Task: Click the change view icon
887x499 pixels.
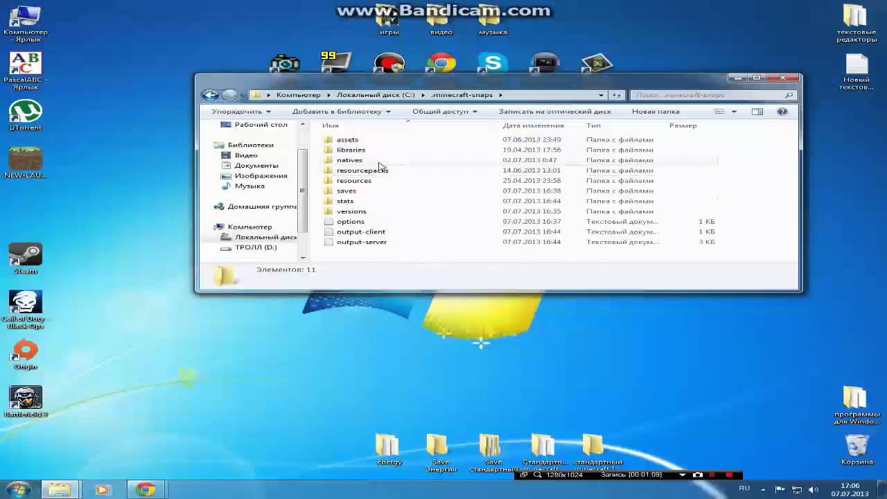Action: click(x=720, y=112)
